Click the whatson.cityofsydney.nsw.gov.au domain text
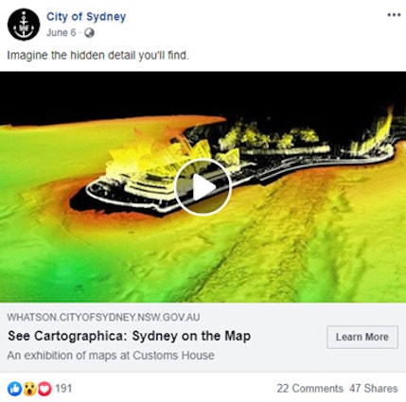This screenshot has width=406, height=402. point(103,317)
